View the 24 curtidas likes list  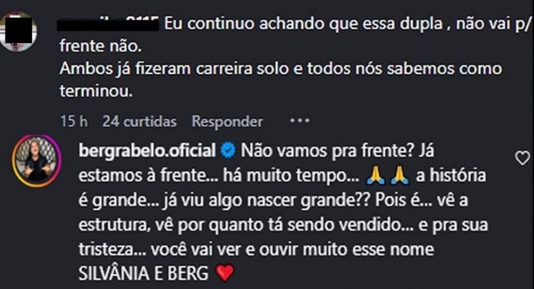139,121
